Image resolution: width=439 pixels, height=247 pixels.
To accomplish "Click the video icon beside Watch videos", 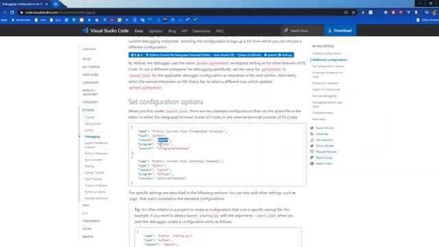I will pos(311,163).
